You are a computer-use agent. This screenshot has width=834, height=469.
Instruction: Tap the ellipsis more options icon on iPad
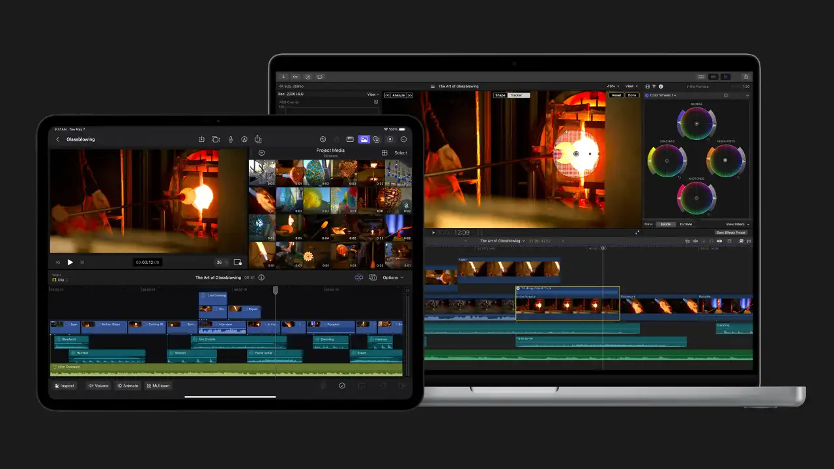404,139
